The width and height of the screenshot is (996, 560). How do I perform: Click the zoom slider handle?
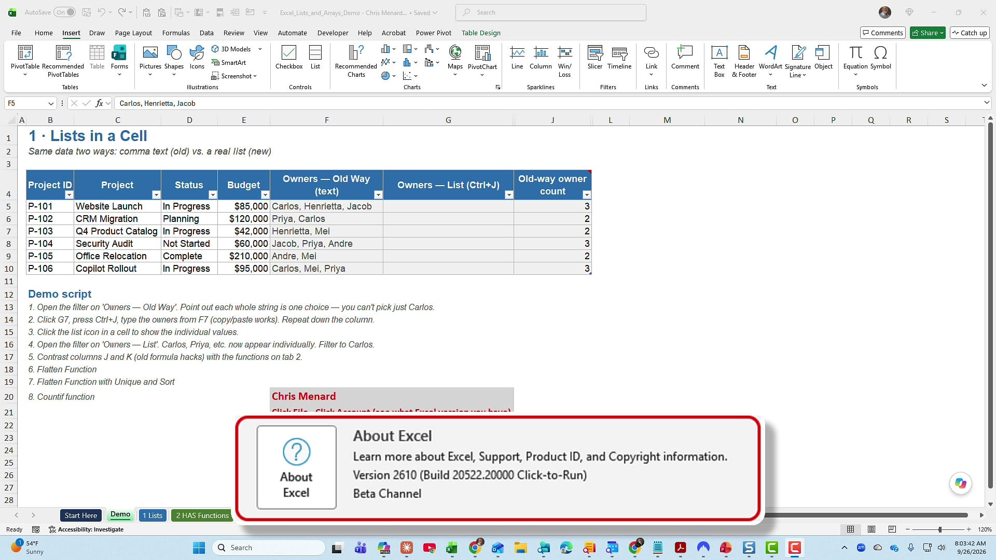(x=940, y=529)
